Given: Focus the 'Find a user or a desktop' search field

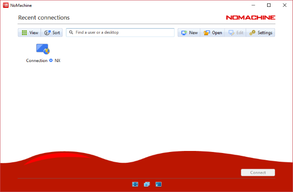Looking at the screenshot, I should (x=120, y=33).
